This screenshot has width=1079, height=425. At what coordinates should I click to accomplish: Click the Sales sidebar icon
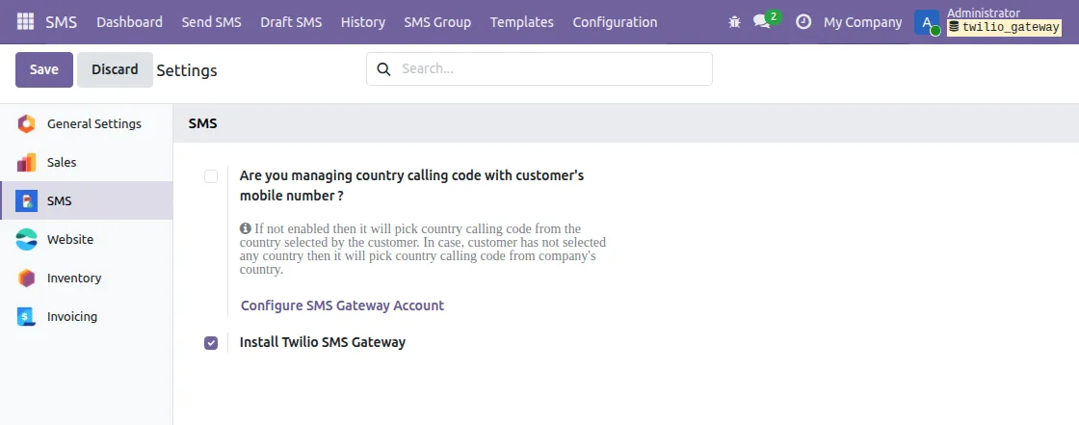tap(26, 163)
